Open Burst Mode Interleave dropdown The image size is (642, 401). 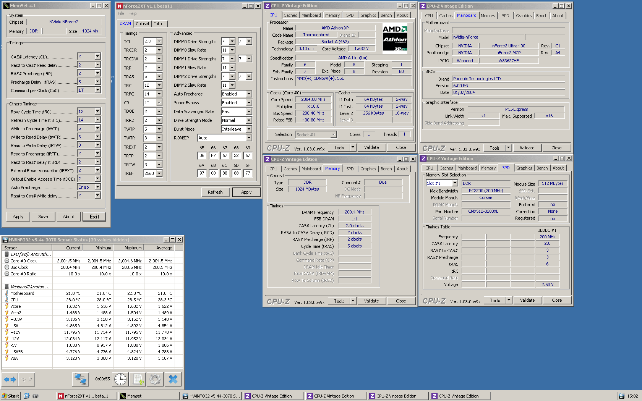click(249, 129)
